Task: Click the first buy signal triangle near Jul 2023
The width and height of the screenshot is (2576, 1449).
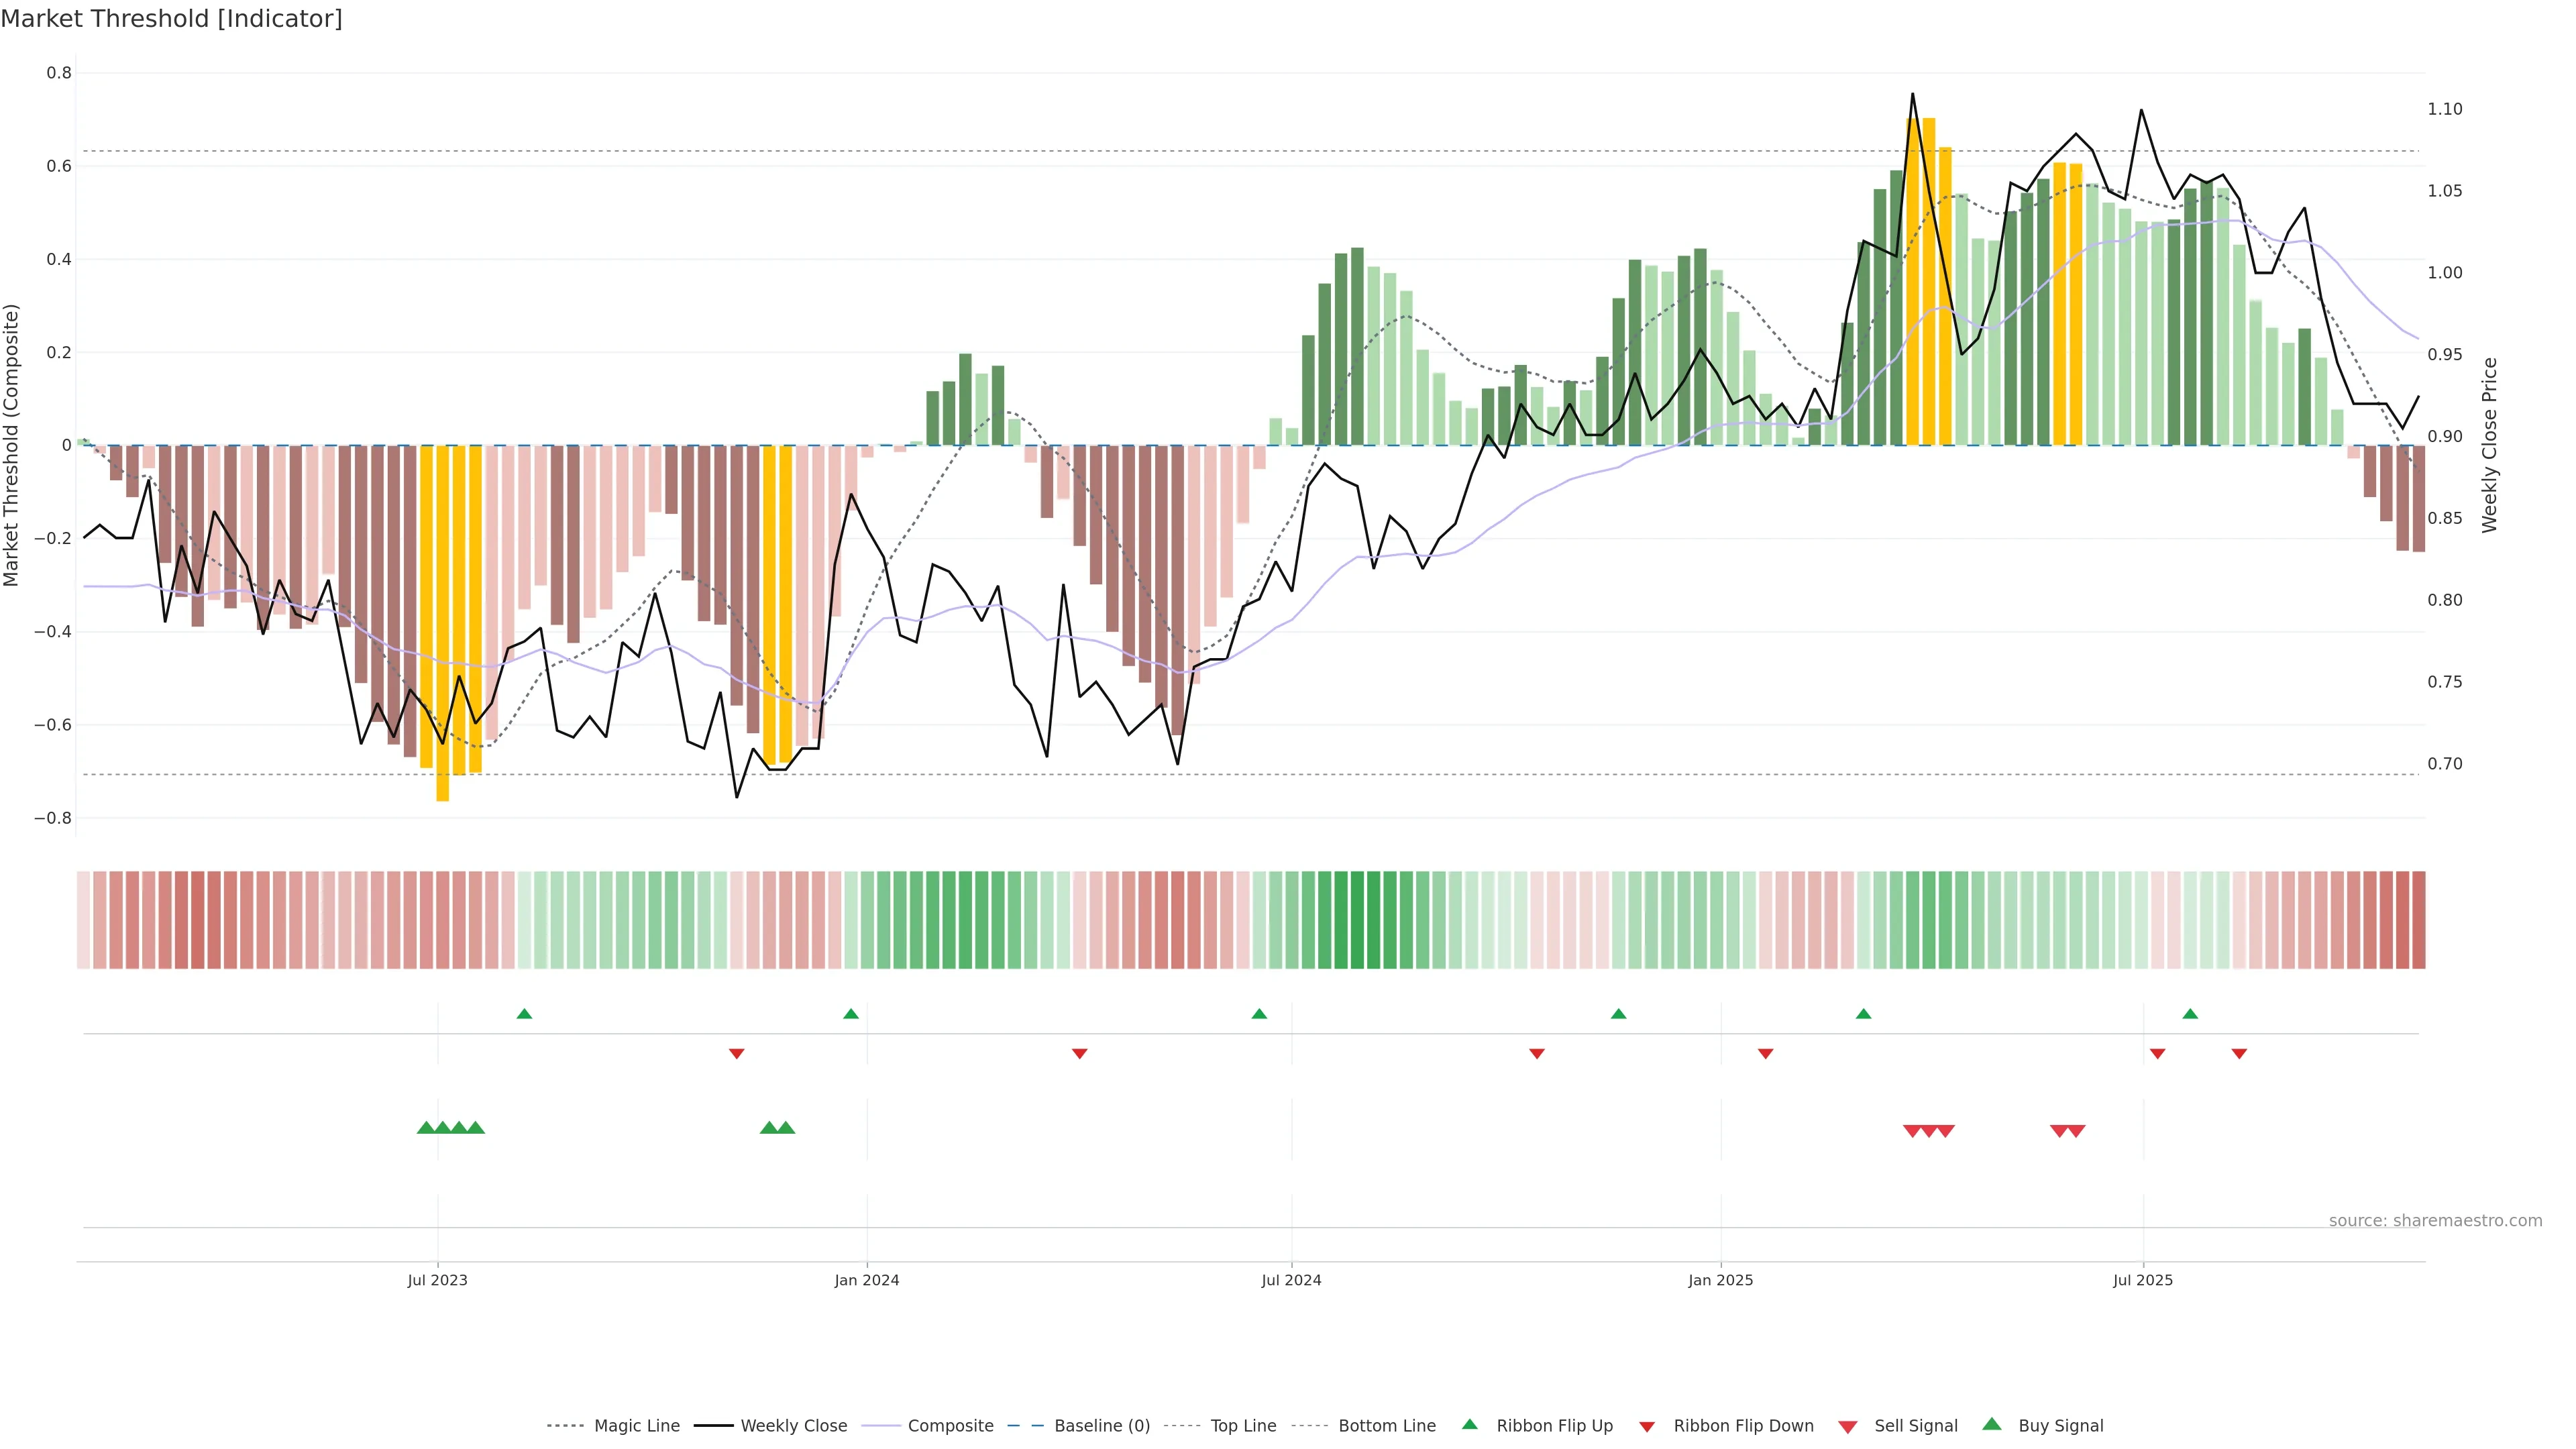Action: point(426,1128)
